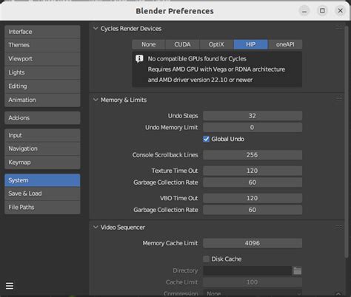Click the VBO Time Out field

pyautogui.click(x=253, y=198)
